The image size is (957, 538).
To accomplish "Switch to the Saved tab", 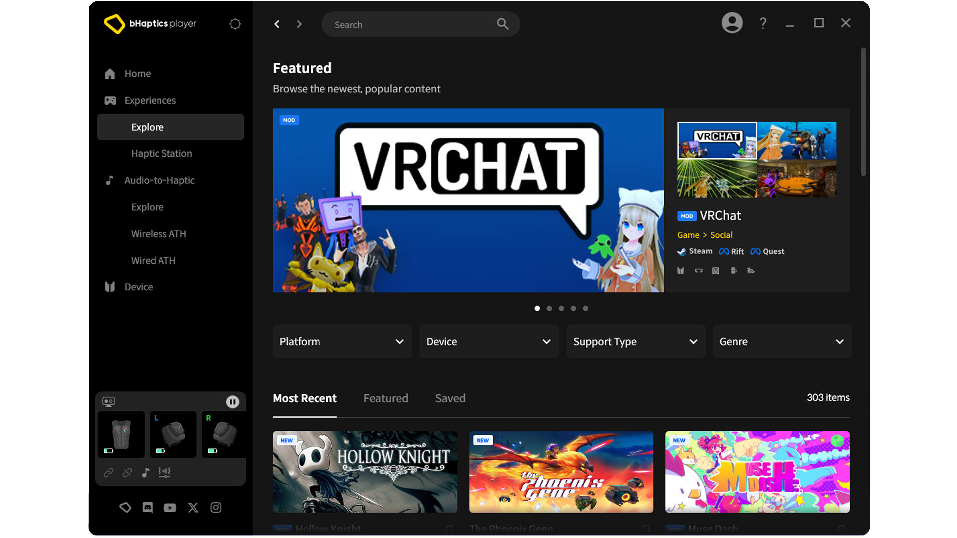I will 450,398.
